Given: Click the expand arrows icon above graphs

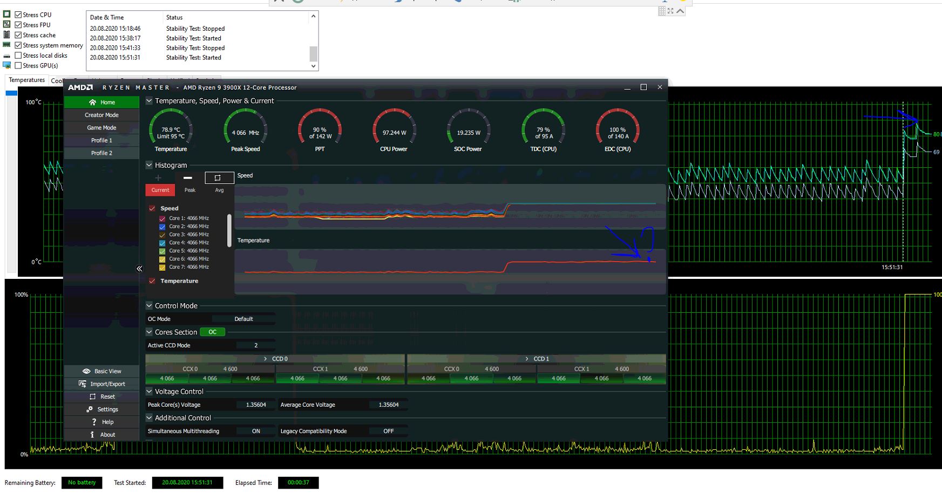Looking at the screenshot, I should pos(670,11).
